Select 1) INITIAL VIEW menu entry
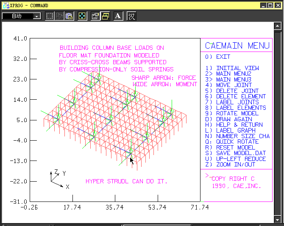Image resolution: width=284 pixels, height=226 pixels. point(237,68)
